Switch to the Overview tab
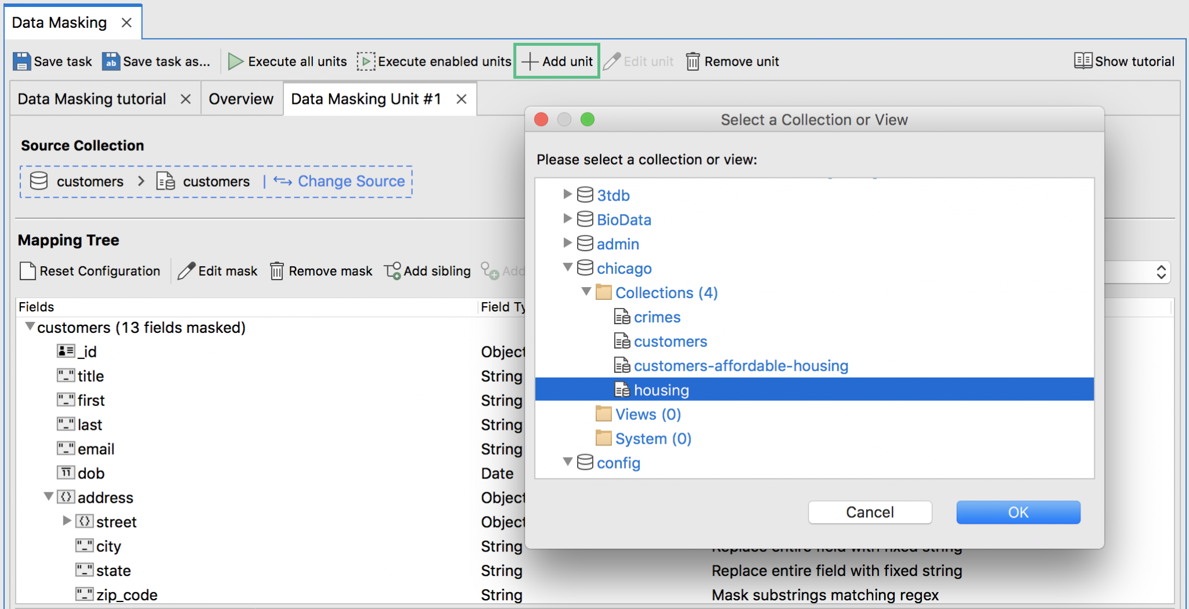Screen dimensions: 1189x609 coord(241,99)
